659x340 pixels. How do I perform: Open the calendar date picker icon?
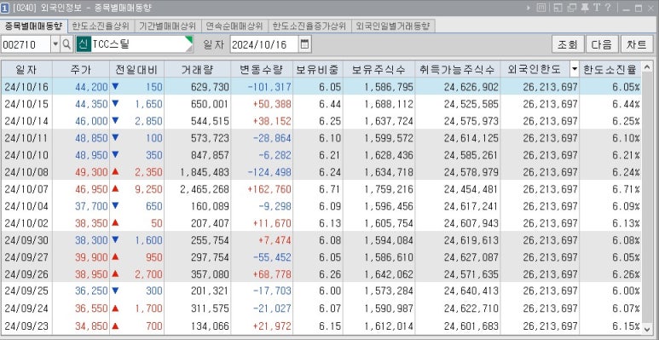(x=304, y=44)
